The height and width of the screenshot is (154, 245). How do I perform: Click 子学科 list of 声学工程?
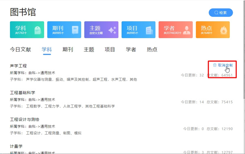[73, 79]
